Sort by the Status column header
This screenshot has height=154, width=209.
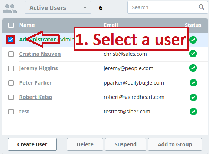coord(193,25)
